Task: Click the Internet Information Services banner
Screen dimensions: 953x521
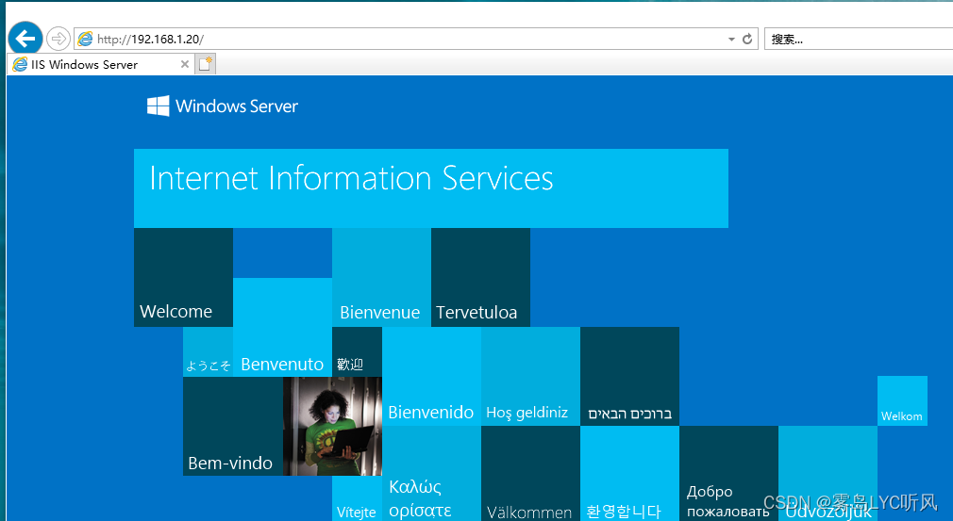Action: pyautogui.click(x=431, y=188)
